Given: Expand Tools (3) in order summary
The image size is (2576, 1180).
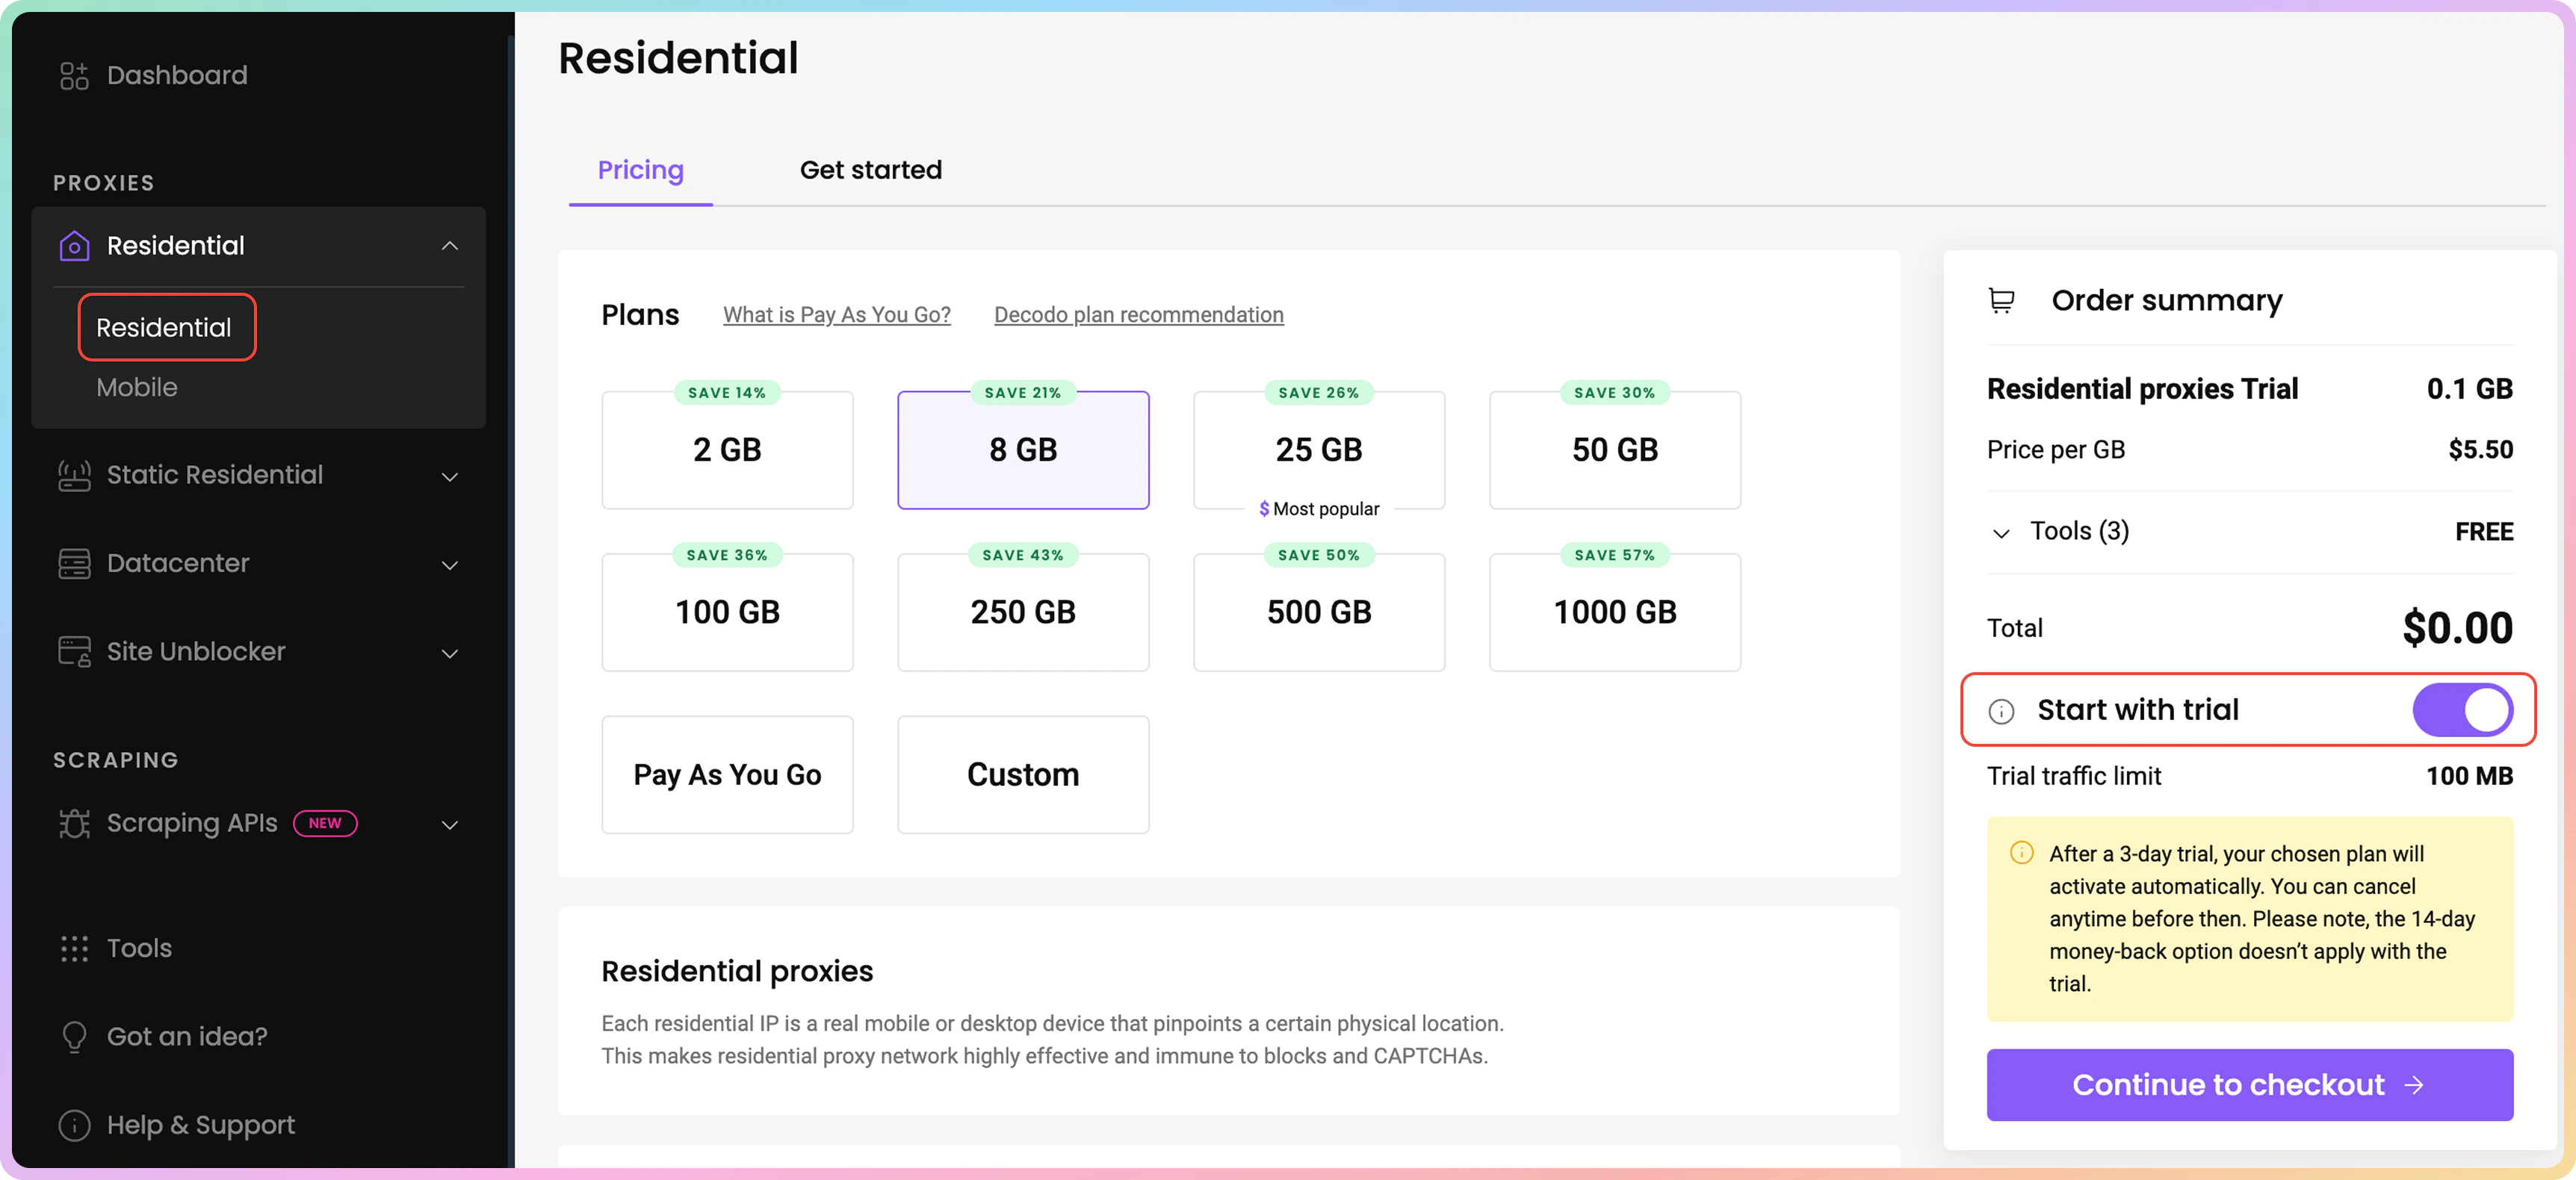Looking at the screenshot, I should (x=2001, y=533).
